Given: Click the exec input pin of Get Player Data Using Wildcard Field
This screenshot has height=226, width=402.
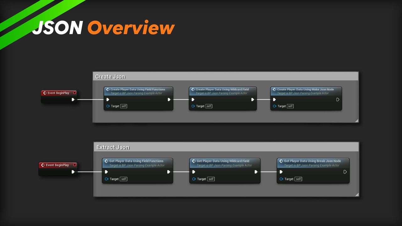Looking at the screenshot, I should [x=193, y=172].
